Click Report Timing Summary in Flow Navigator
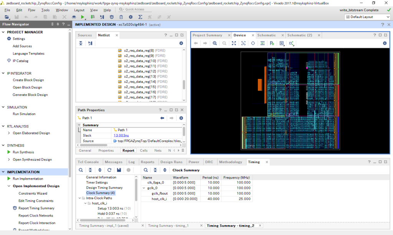 [x=36, y=208]
